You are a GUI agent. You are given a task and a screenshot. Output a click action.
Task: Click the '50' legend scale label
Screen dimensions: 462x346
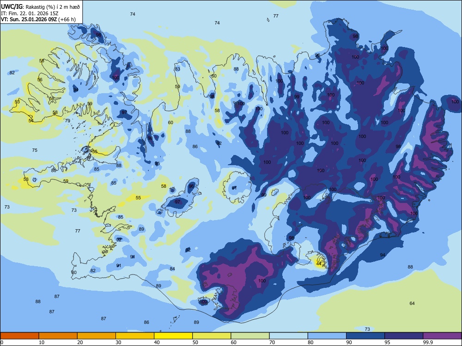[195, 342]
